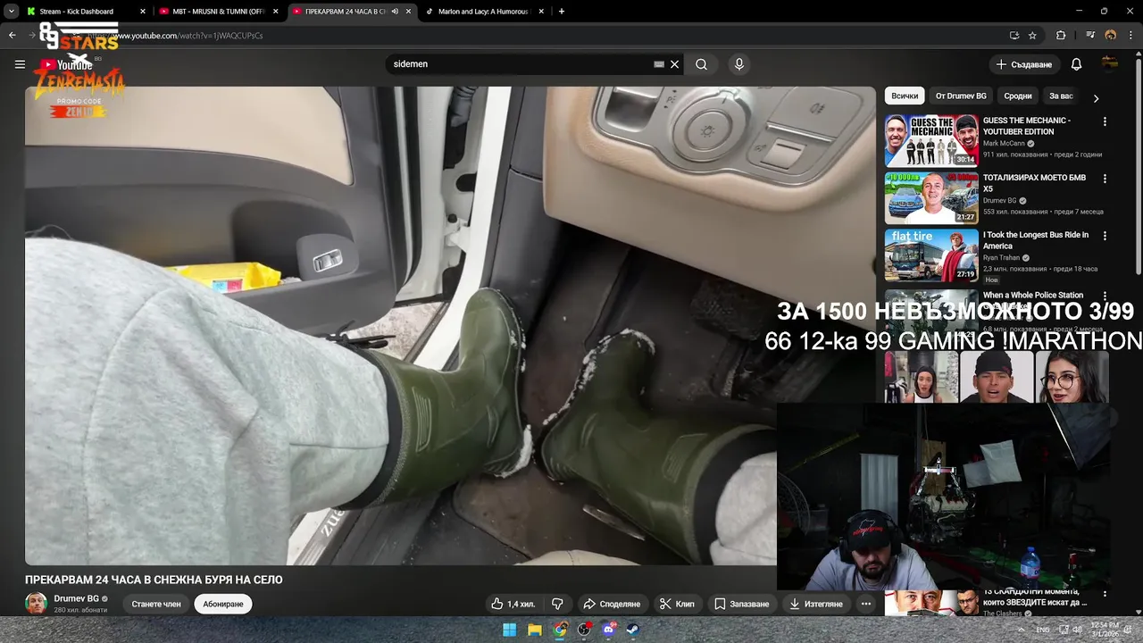Image resolution: width=1143 pixels, height=643 pixels.
Task: Click the YouTube logo home link
Action: tap(67, 64)
